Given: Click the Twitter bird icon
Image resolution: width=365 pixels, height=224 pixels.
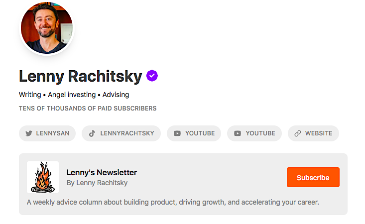Looking at the screenshot, I should 29,133.
